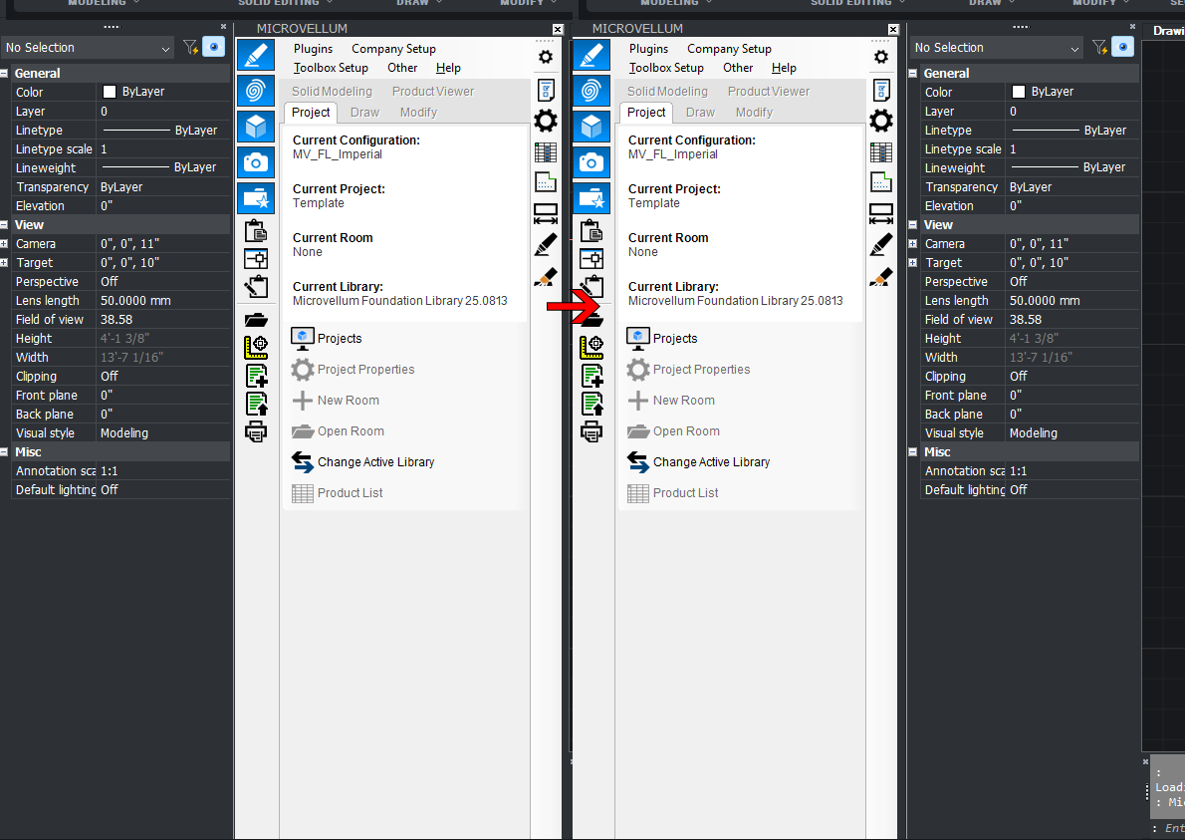The width and height of the screenshot is (1185, 840).
Task: Open the Plugins menu in left Microvellum panel
Action: (313, 49)
